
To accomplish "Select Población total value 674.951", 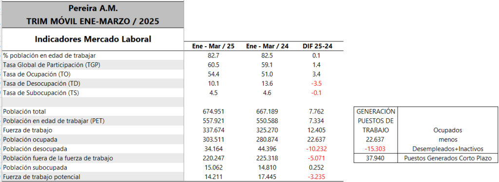I will pos(213,112).
